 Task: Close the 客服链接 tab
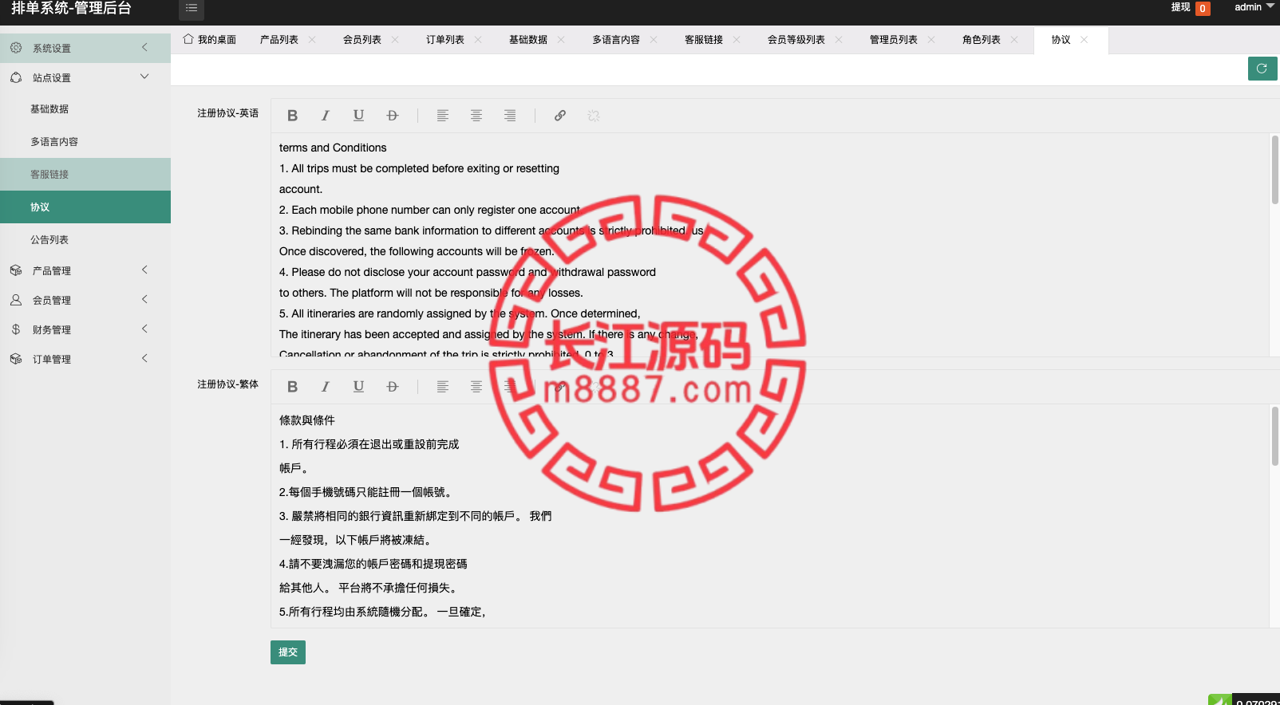[737, 40]
